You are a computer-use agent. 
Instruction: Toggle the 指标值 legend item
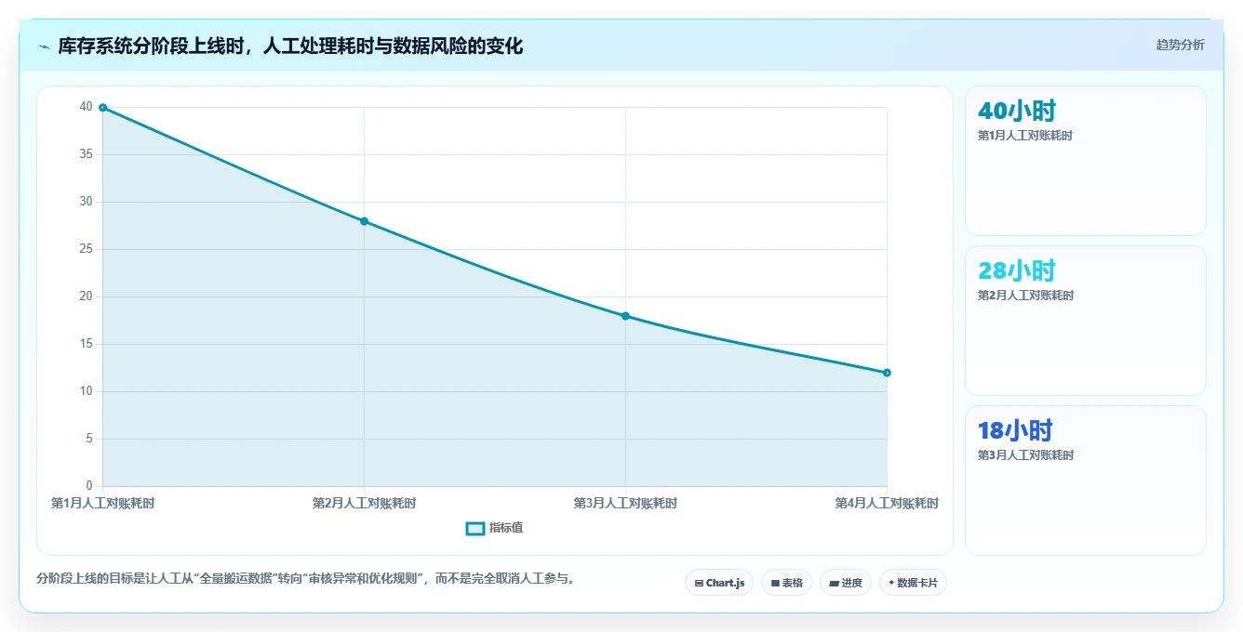[494, 528]
